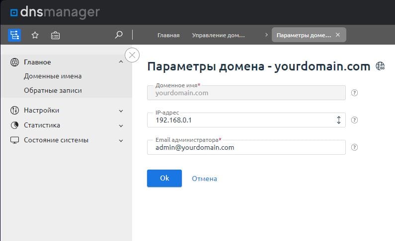The image size is (395, 241).
Task: Expand the IP-адрес field resize arrow
Action: (339, 120)
